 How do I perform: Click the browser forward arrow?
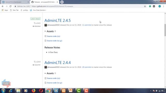6,6
